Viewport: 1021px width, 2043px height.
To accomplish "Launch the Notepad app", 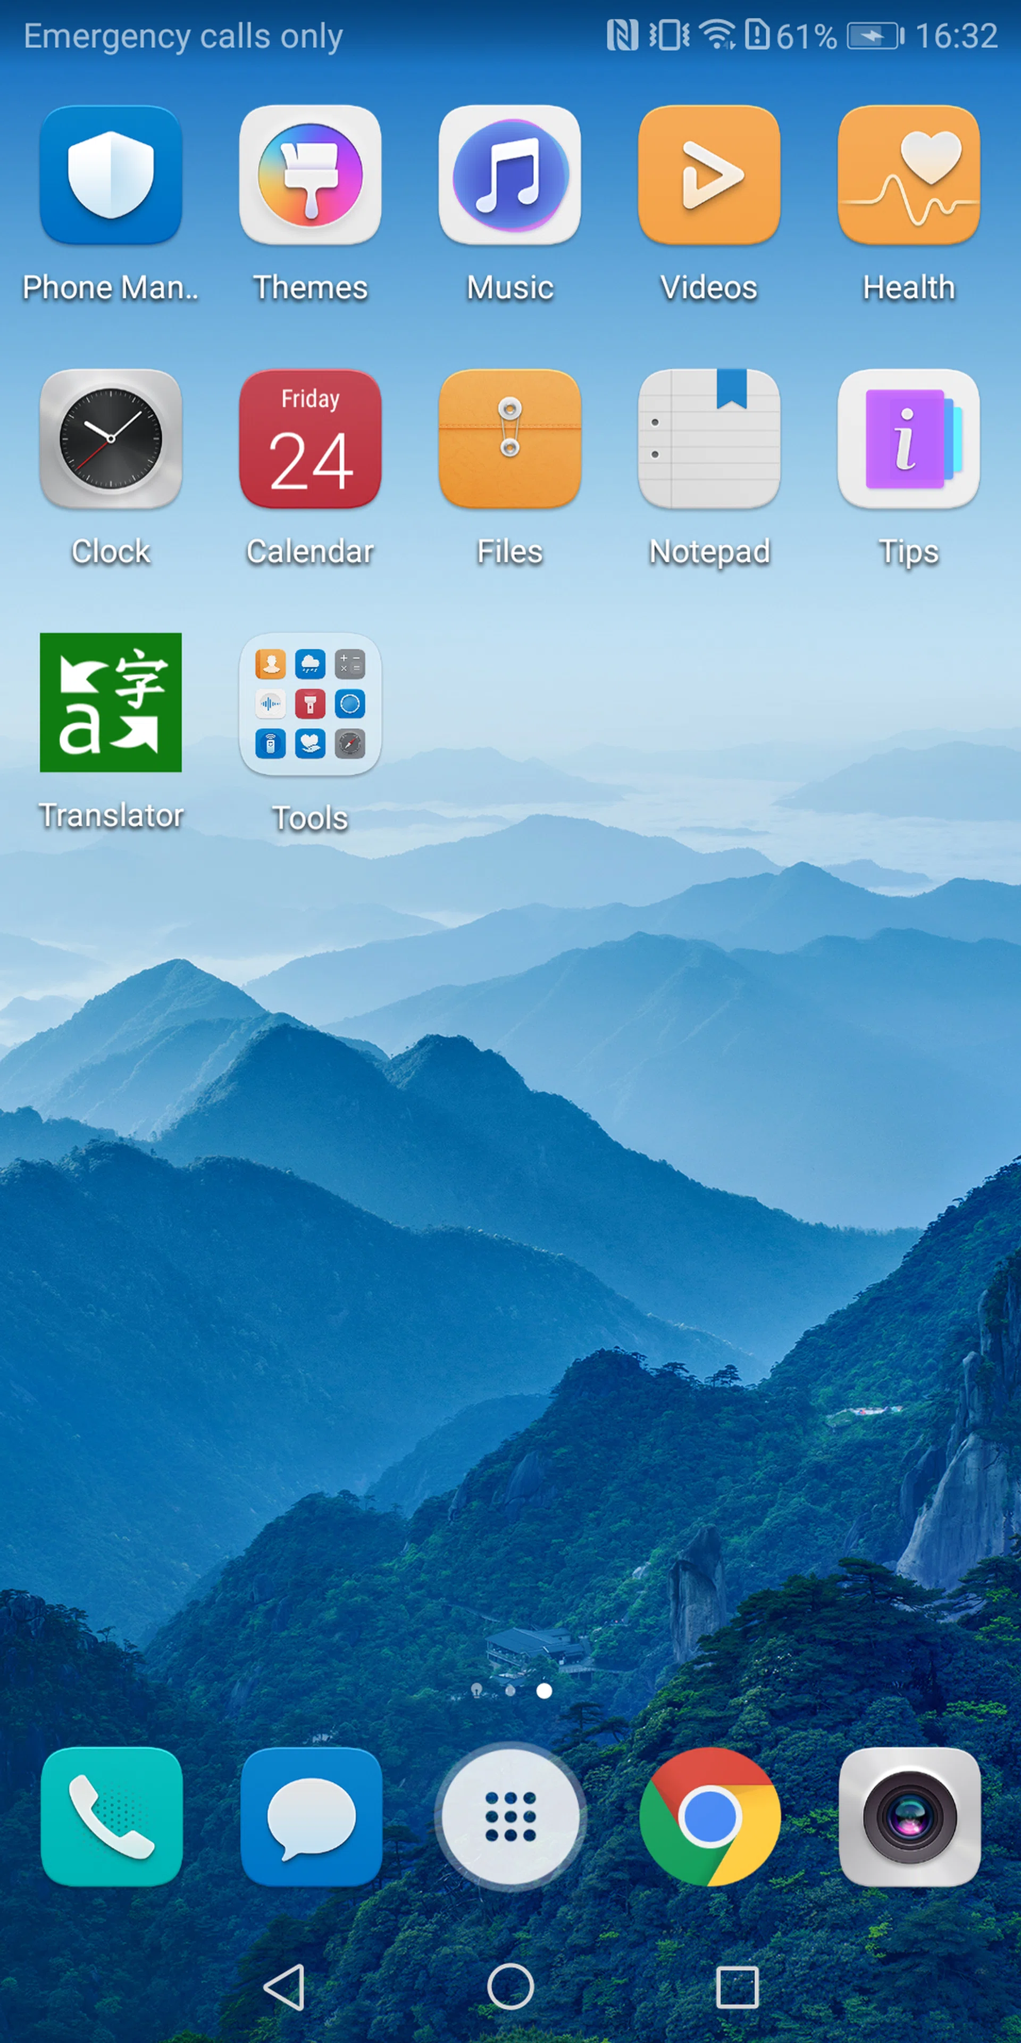I will click(709, 438).
